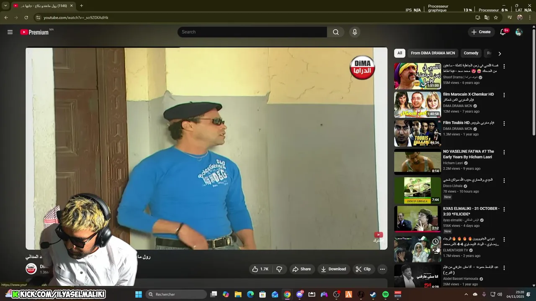Open File Explorer from the taskbar
This screenshot has height=301, width=536.
pyautogui.click(x=238, y=294)
